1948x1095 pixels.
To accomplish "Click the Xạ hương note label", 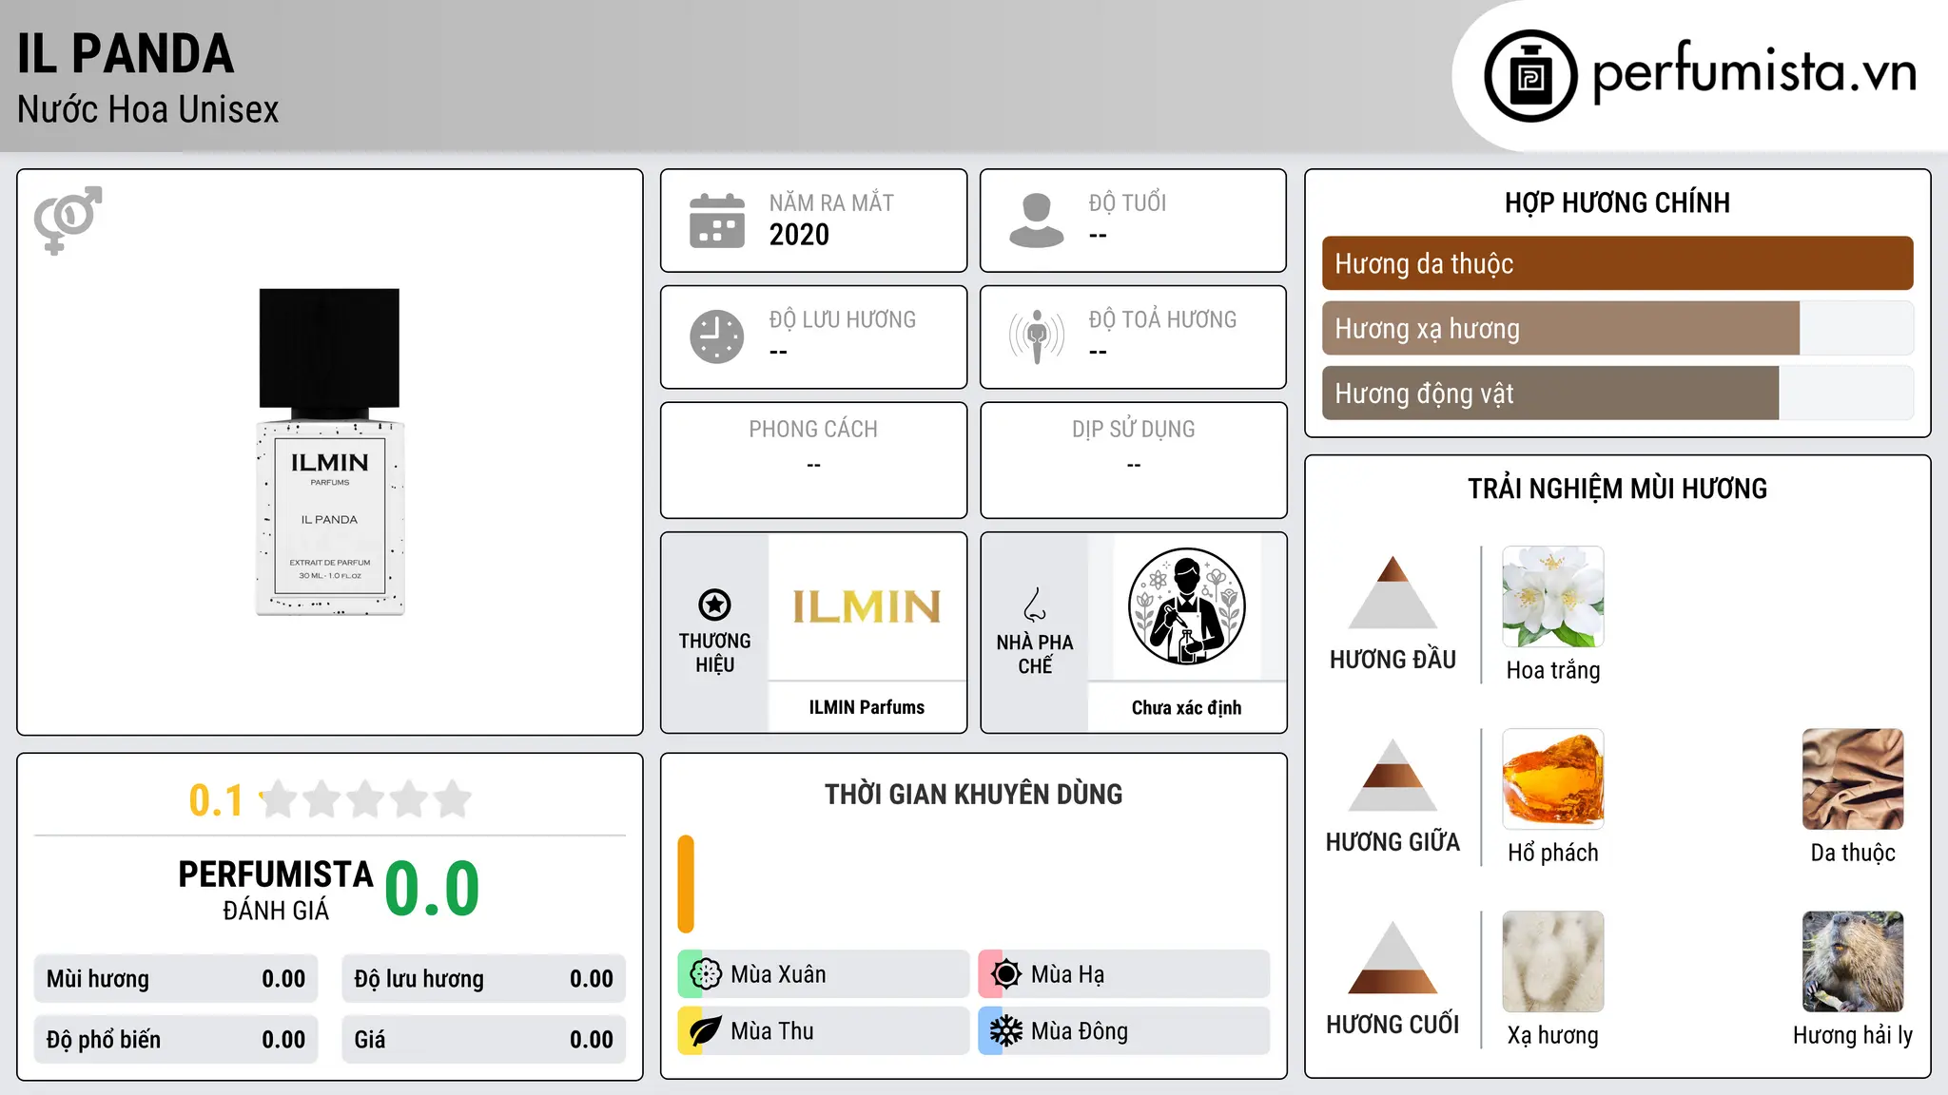I will (x=1553, y=1035).
